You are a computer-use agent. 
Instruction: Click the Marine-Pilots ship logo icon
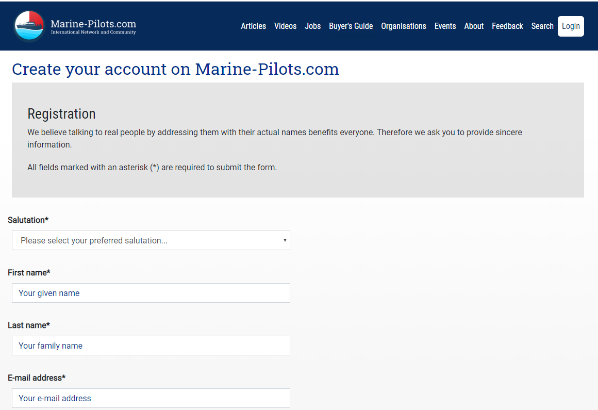click(29, 26)
